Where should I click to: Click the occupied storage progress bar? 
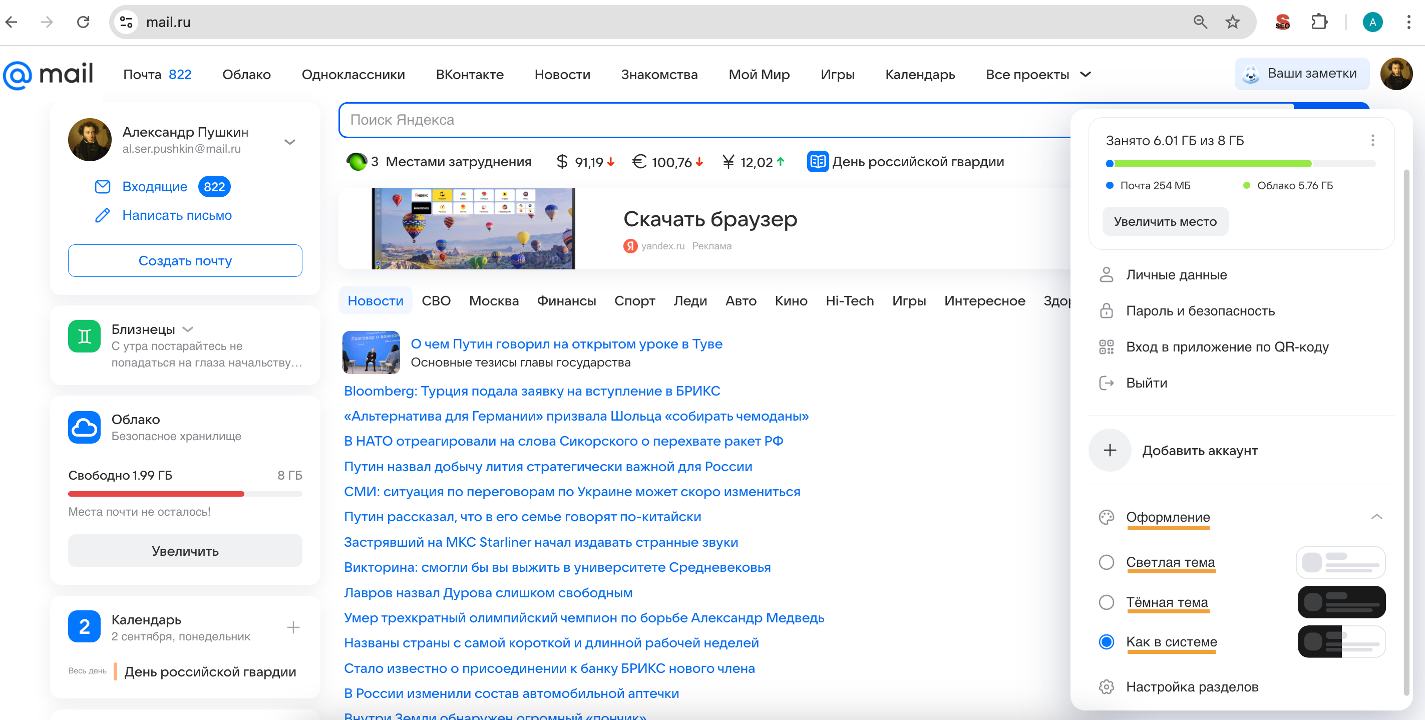[x=1240, y=164]
